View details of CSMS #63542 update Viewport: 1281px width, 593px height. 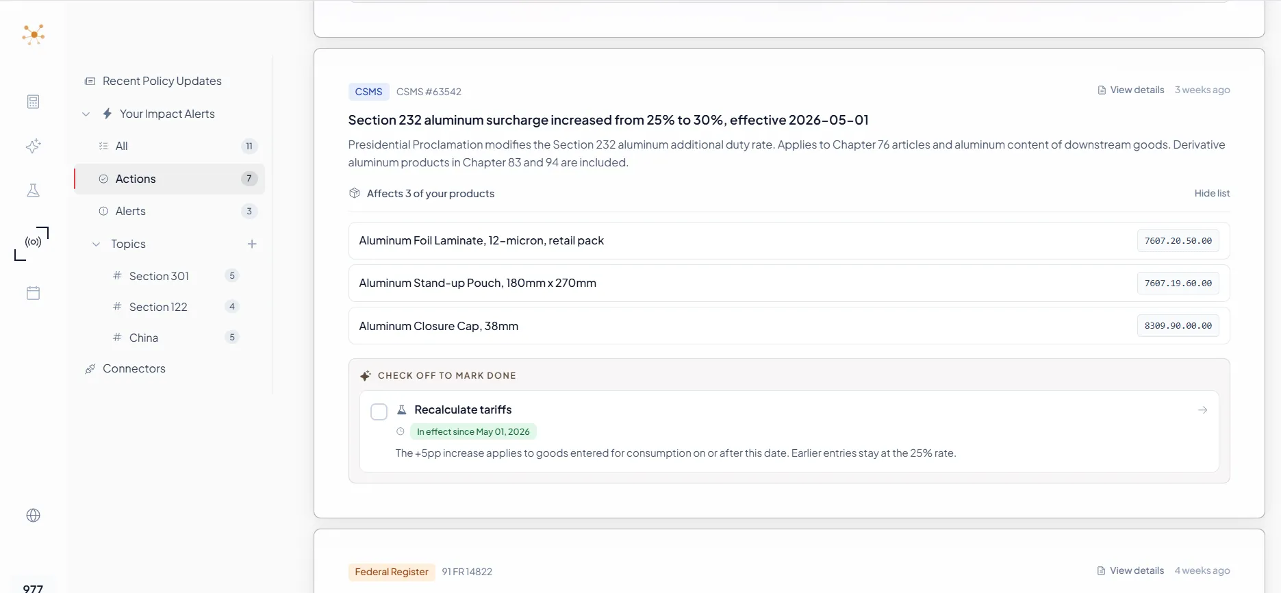(x=1131, y=90)
